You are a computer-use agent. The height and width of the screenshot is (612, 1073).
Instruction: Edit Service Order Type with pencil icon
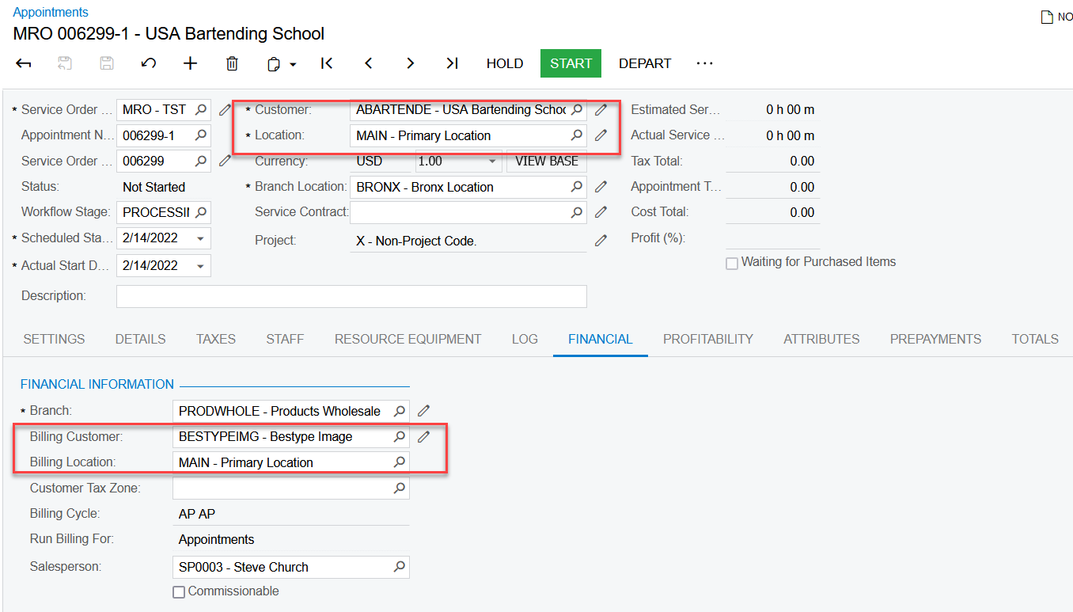point(226,110)
